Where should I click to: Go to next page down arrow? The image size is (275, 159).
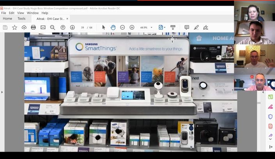73,27
